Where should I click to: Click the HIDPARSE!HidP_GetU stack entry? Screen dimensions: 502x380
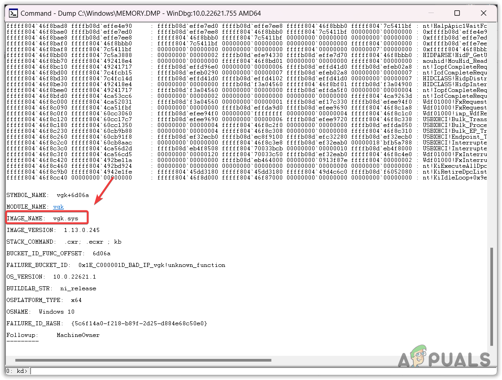click(454, 55)
